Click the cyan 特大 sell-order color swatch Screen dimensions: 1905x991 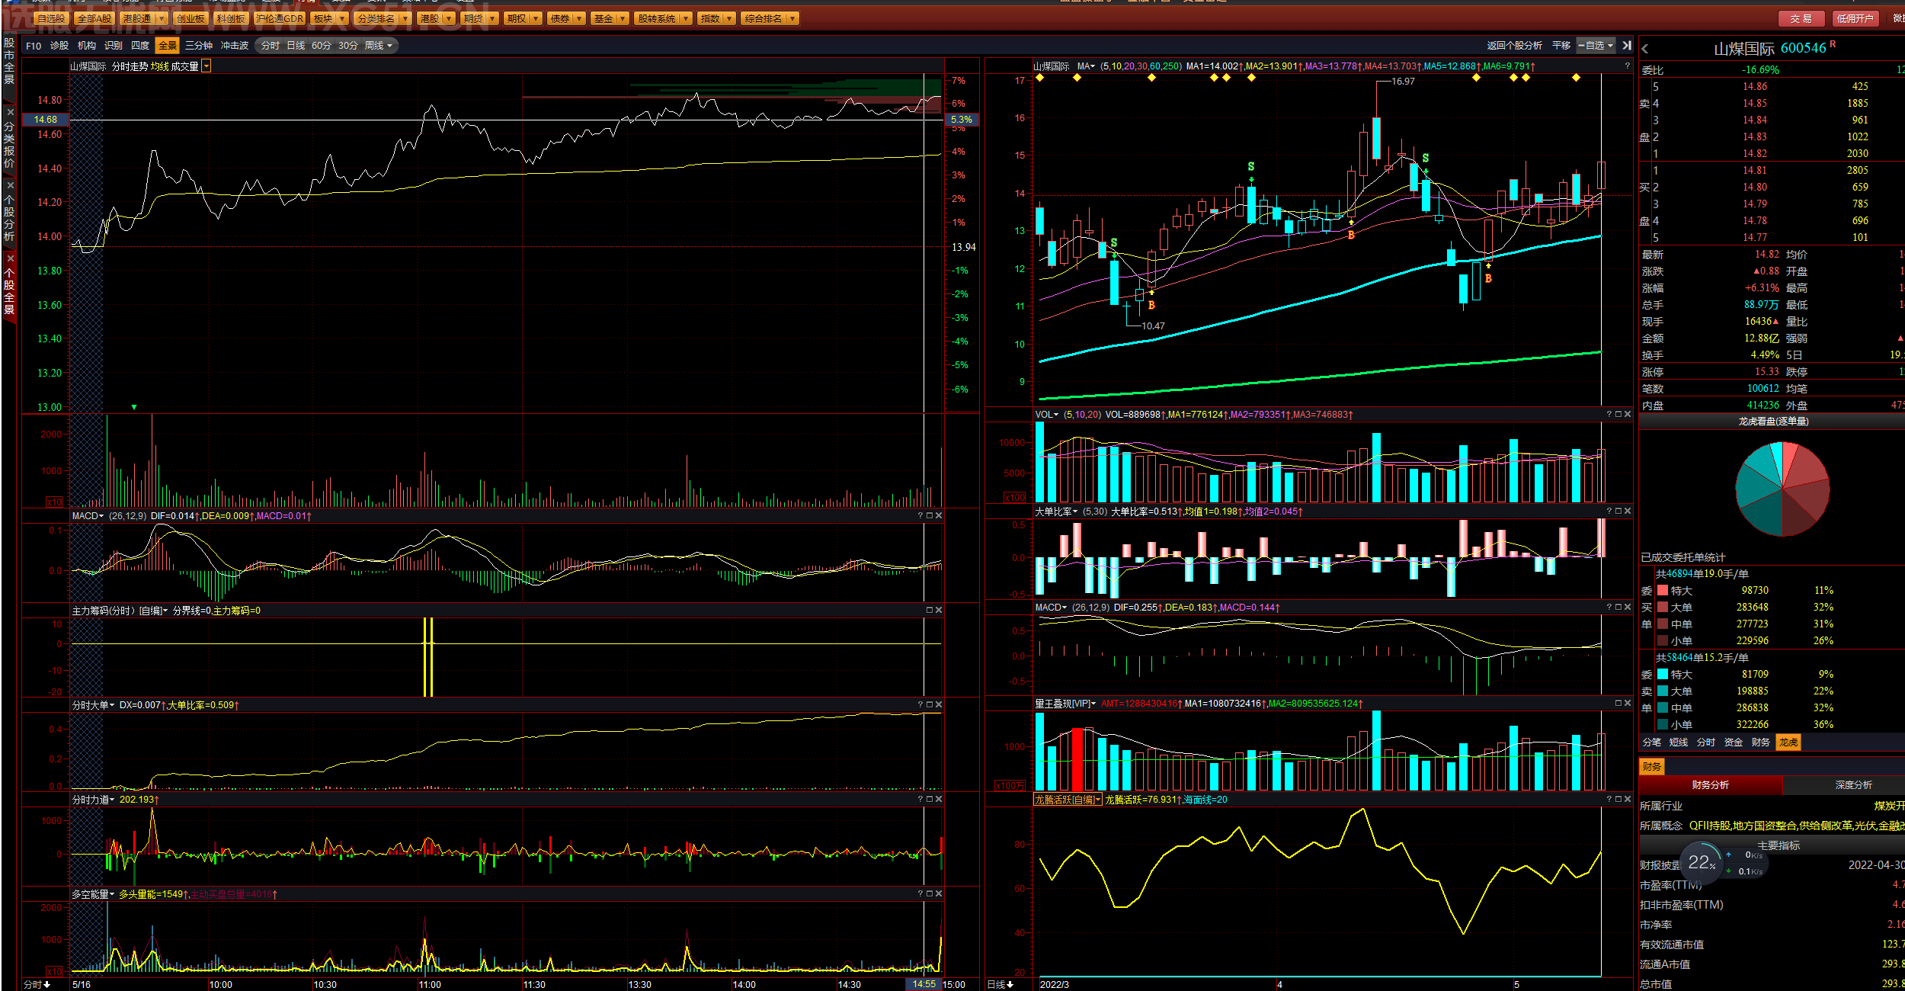(x=1663, y=675)
